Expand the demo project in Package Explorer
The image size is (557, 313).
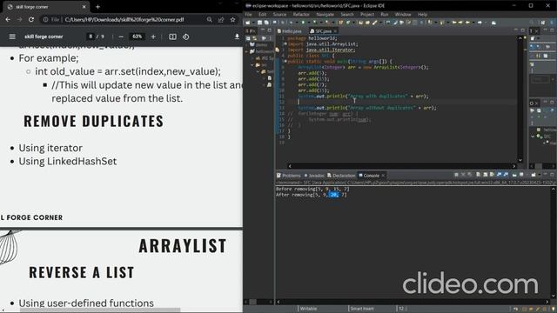(247, 44)
